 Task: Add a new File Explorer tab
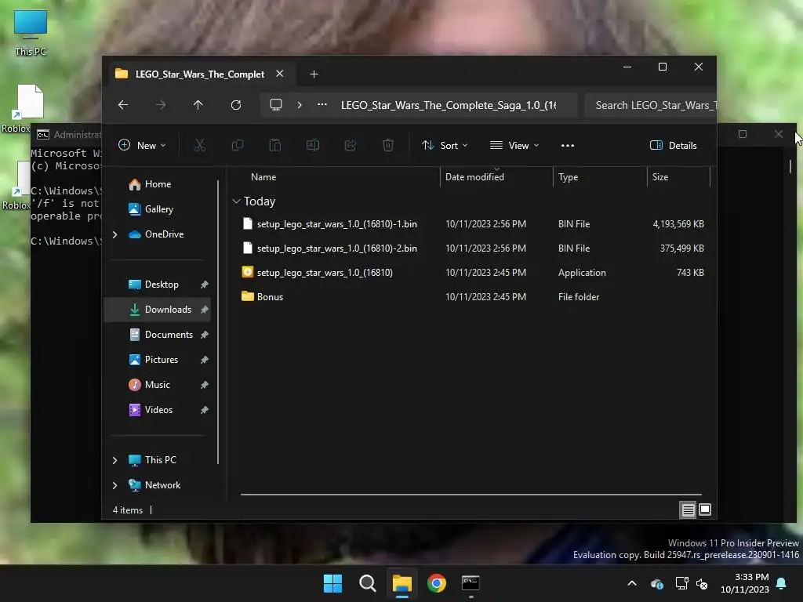[314, 74]
